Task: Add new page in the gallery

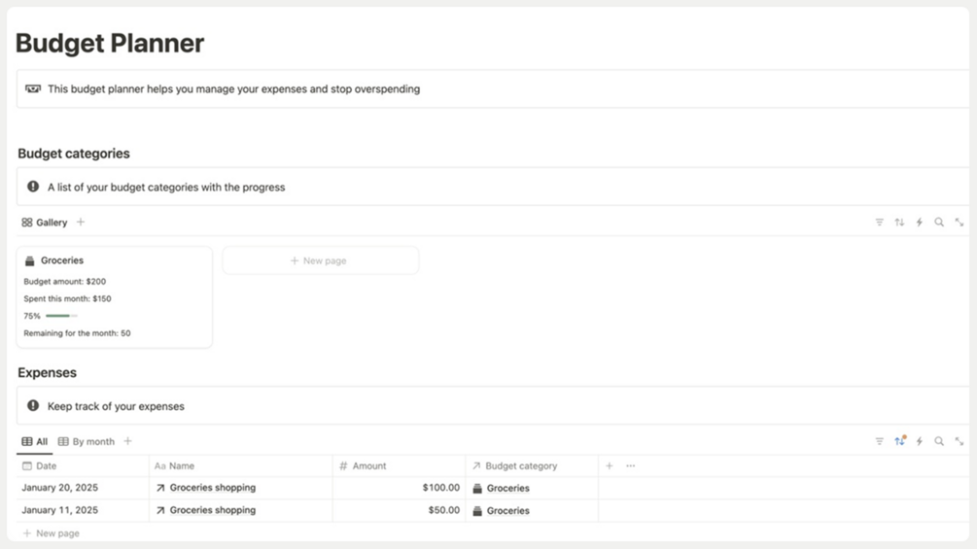Action: click(320, 260)
